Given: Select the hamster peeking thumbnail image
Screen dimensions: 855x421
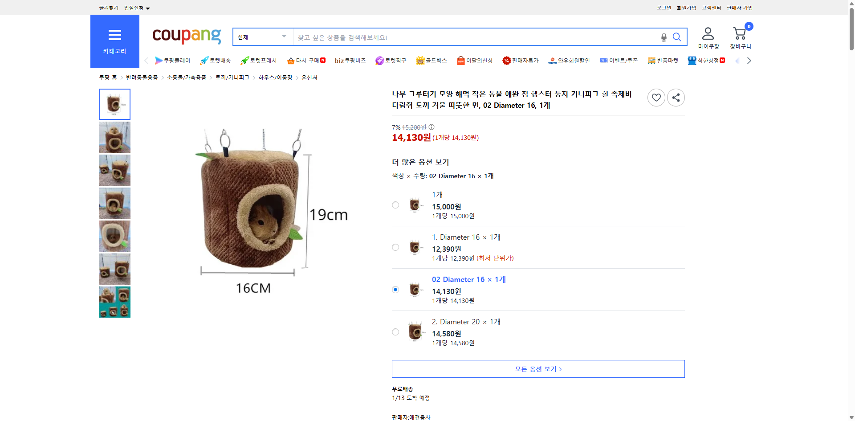Looking at the screenshot, I should pyautogui.click(x=115, y=137).
